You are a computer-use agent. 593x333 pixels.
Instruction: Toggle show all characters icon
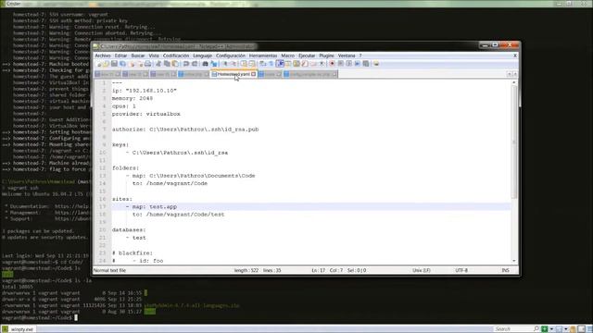point(271,64)
